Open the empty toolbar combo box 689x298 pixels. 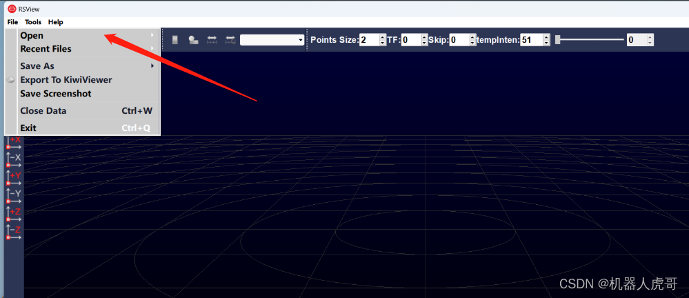[x=272, y=40]
